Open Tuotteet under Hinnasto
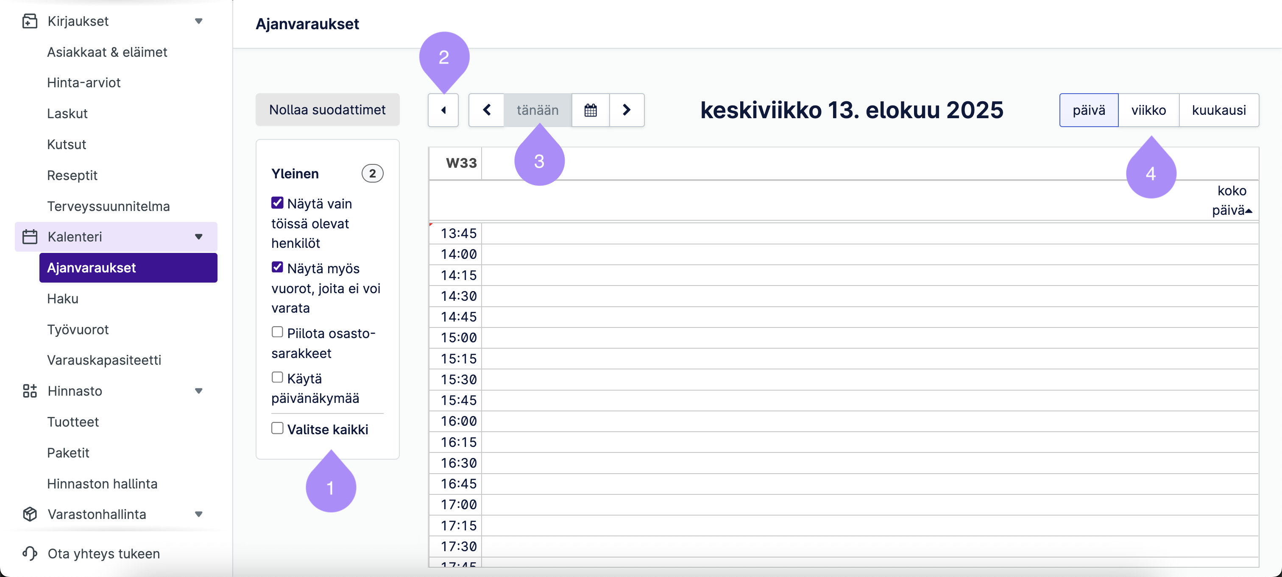Viewport: 1282px width, 577px height. tap(72, 422)
